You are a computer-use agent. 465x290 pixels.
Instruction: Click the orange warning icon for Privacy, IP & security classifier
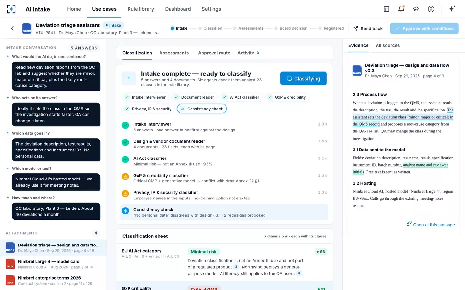click(x=125, y=194)
